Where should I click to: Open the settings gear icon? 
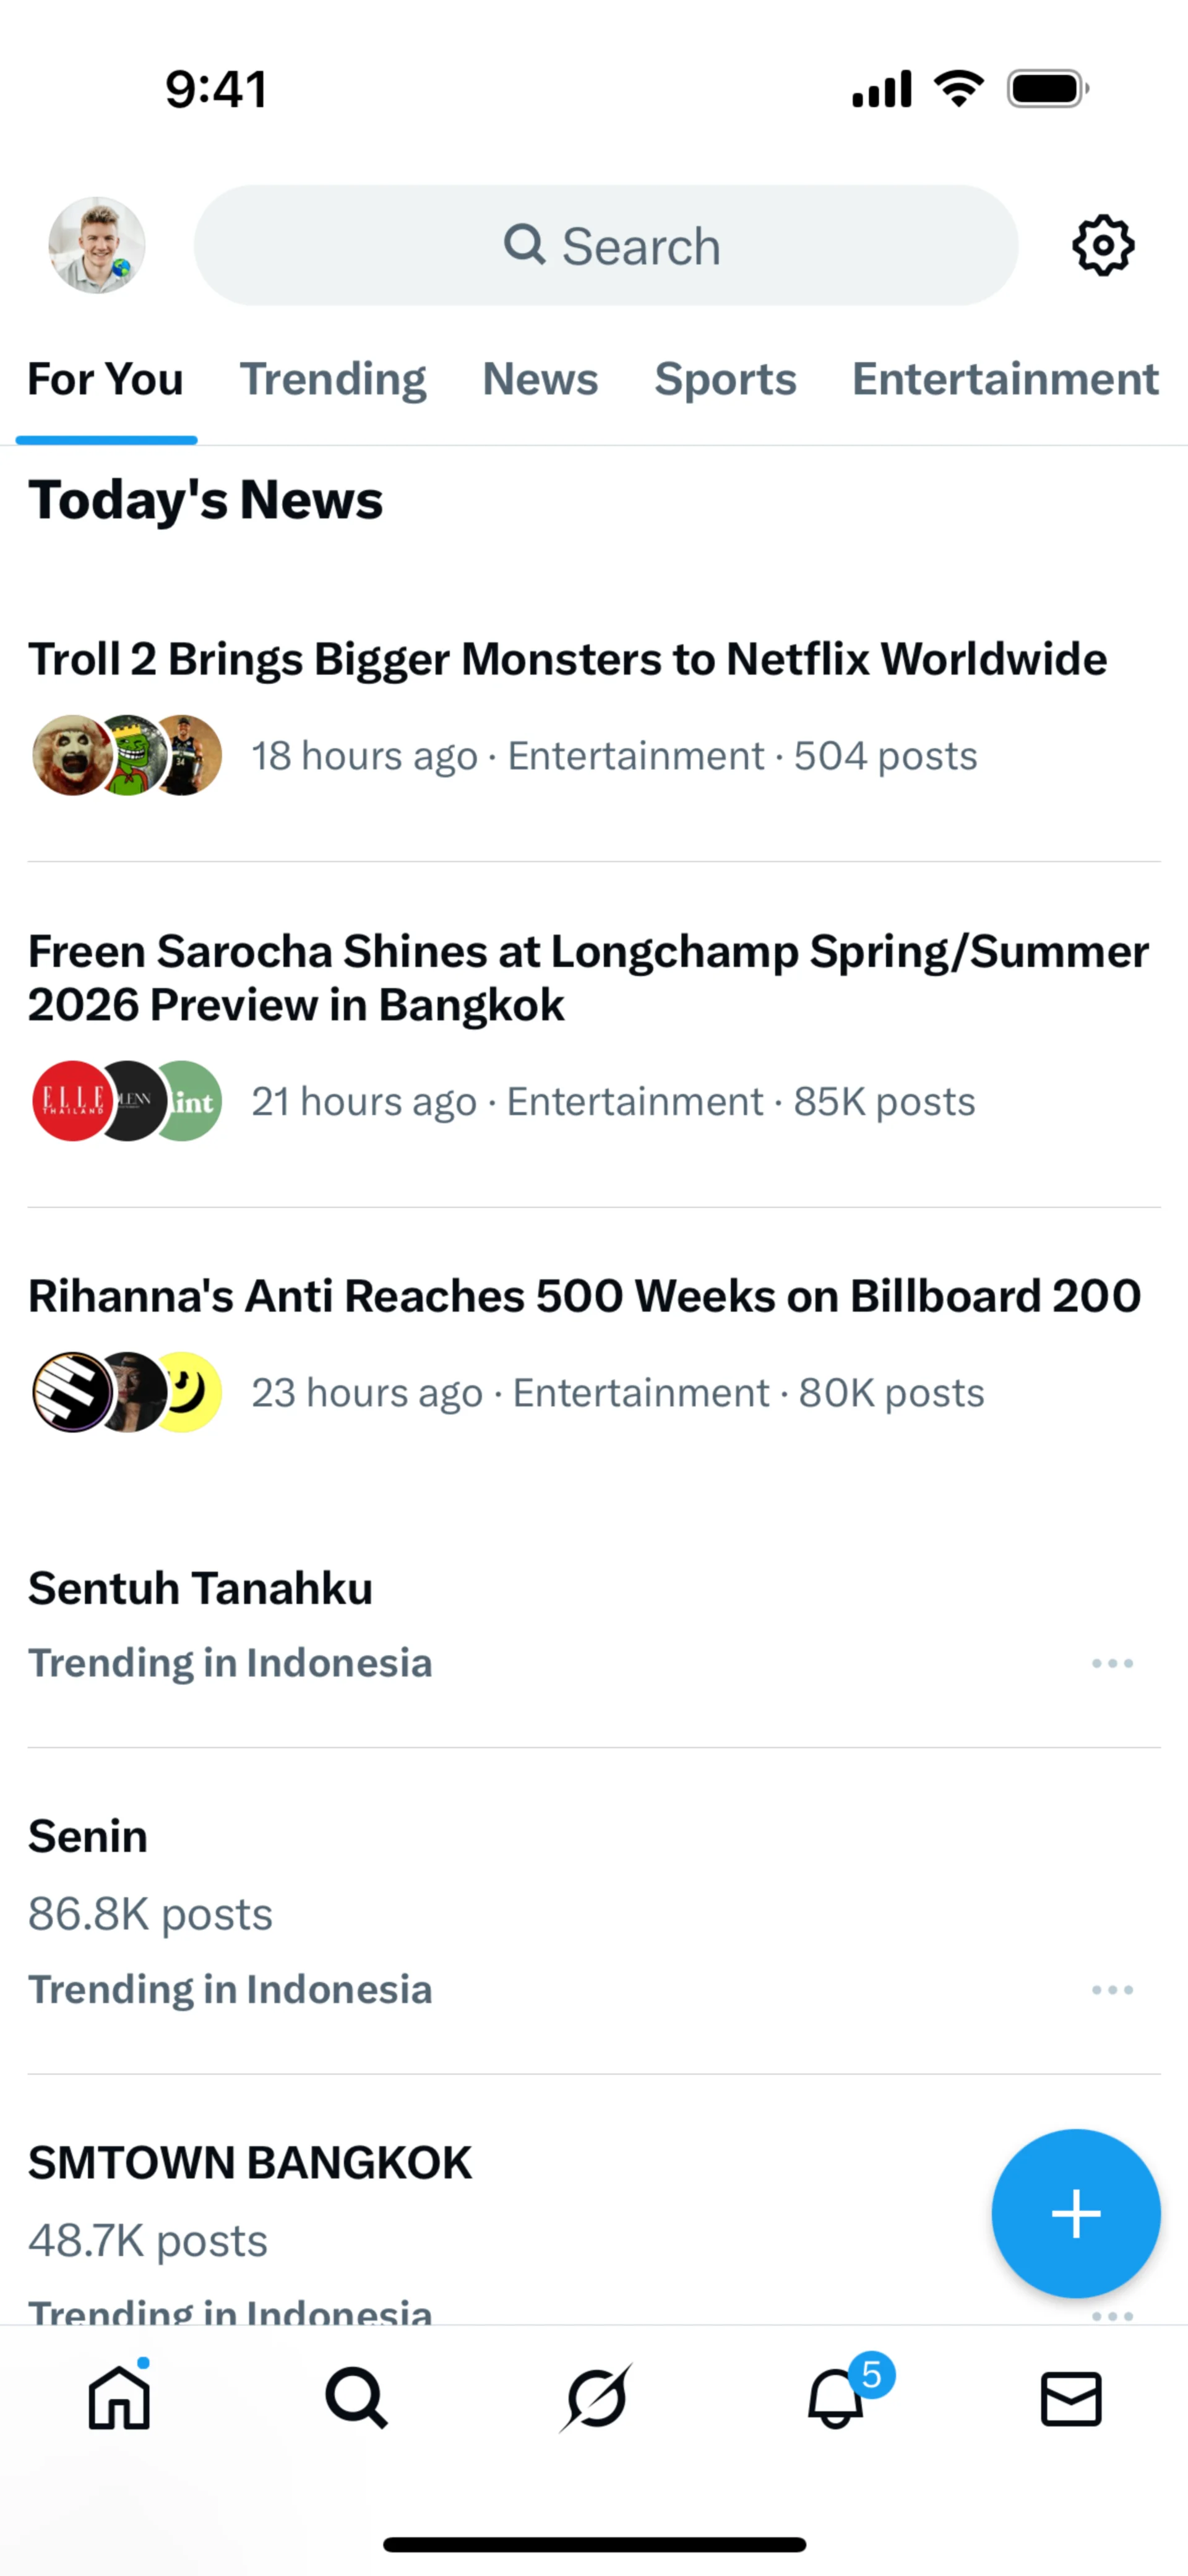(x=1103, y=245)
